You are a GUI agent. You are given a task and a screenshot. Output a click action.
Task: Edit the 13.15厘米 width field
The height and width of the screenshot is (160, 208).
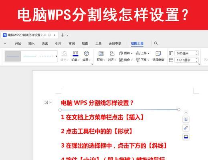tap(185, 60)
